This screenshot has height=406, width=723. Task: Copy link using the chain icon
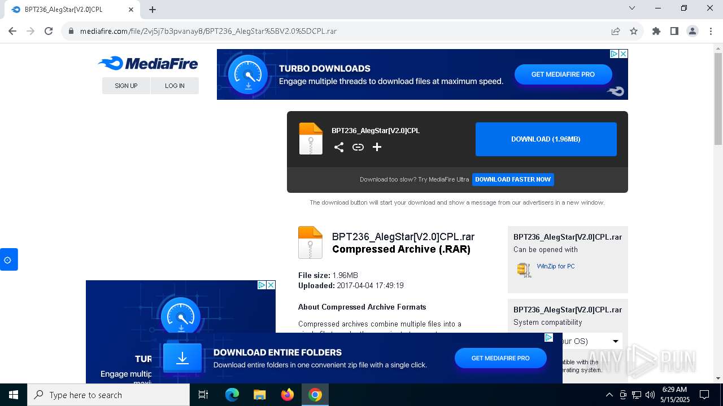tap(358, 147)
